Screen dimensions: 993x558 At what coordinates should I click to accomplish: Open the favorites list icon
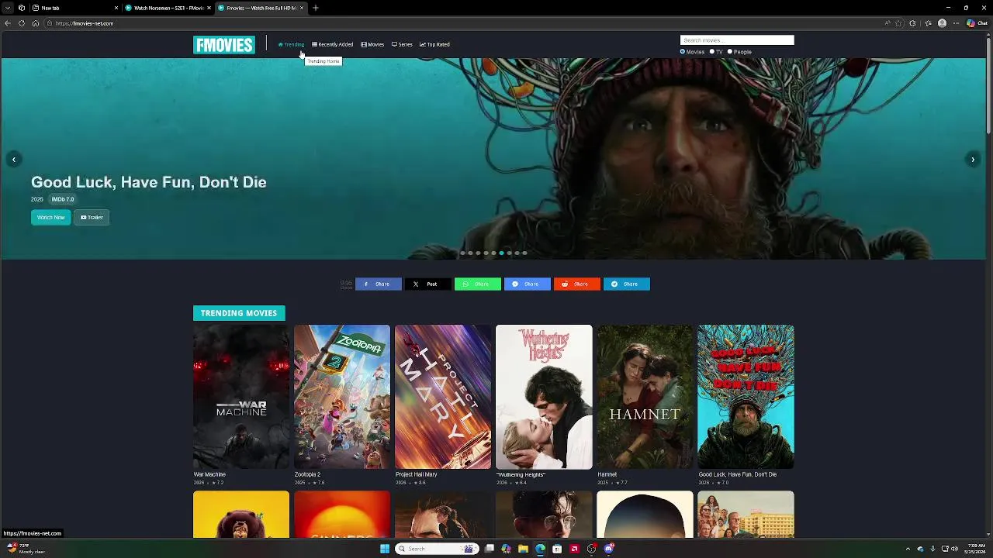pyautogui.click(x=928, y=23)
